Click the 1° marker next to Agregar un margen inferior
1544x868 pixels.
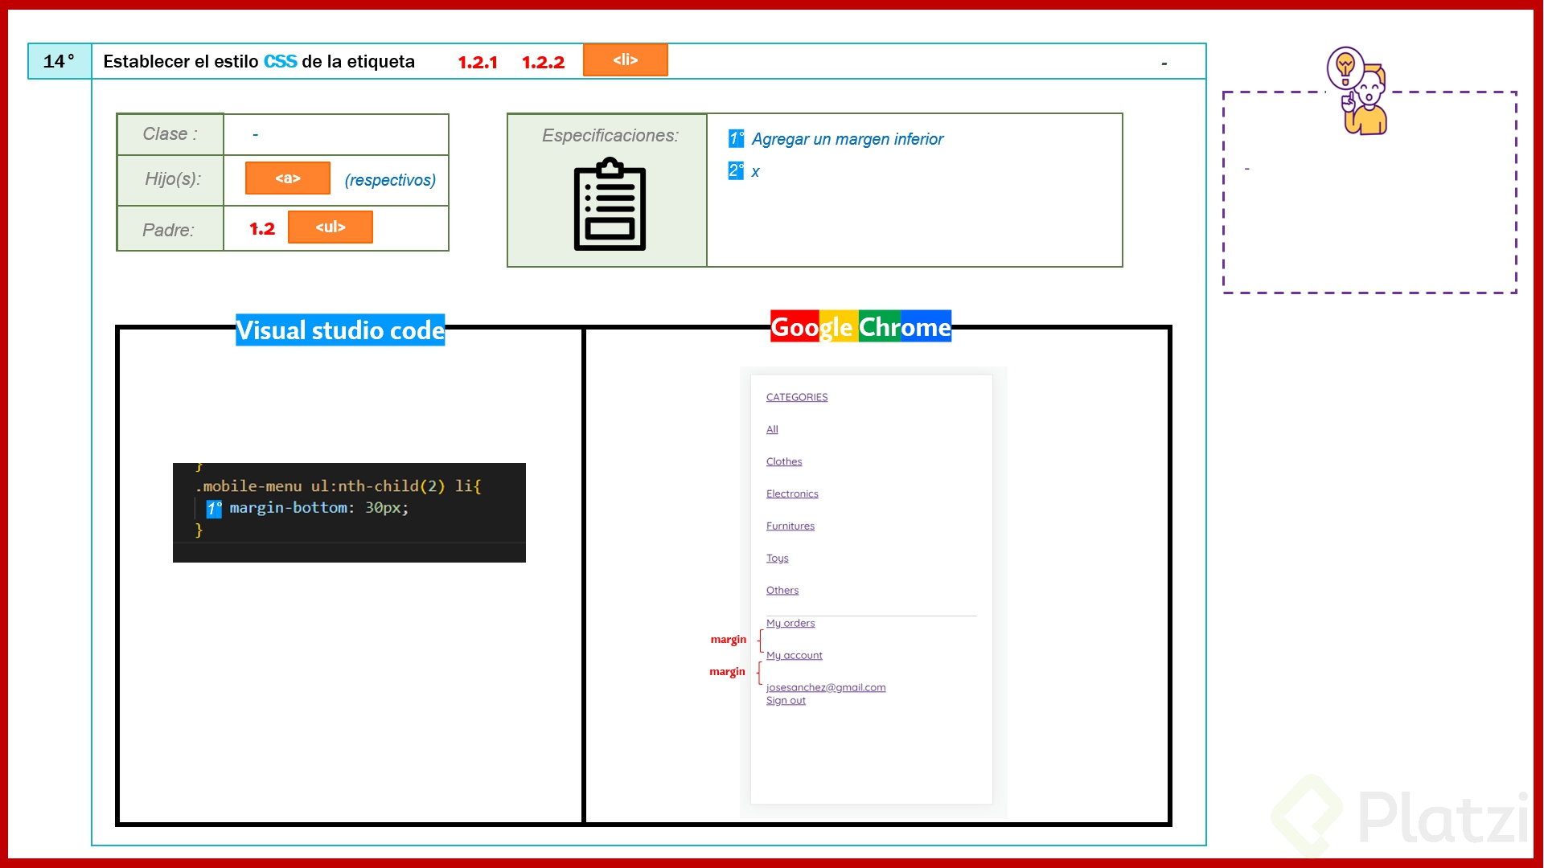[x=736, y=138]
